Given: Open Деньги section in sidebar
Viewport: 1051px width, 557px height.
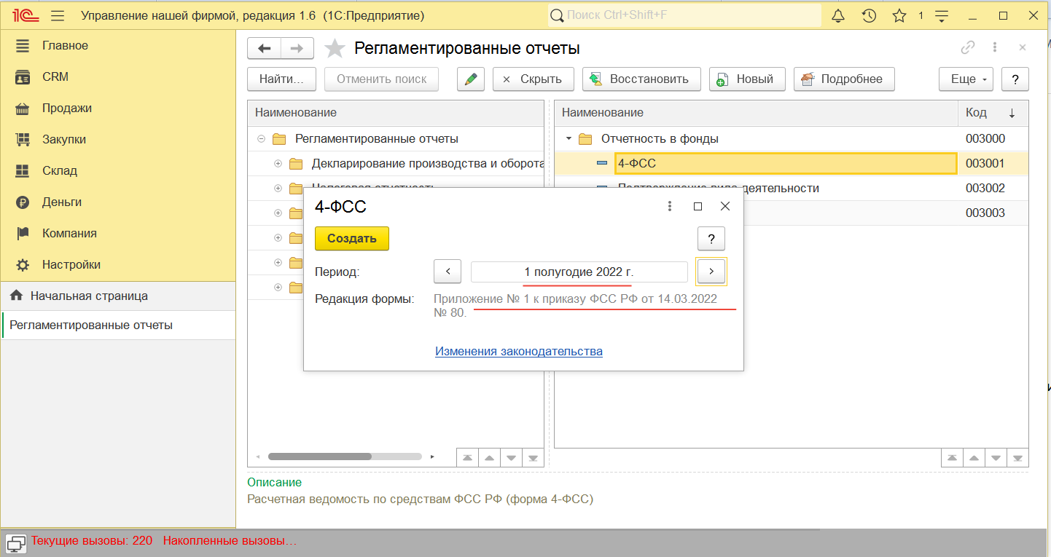Looking at the screenshot, I should pyautogui.click(x=118, y=202).
